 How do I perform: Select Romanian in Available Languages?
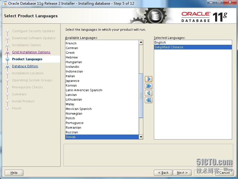(102, 128)
